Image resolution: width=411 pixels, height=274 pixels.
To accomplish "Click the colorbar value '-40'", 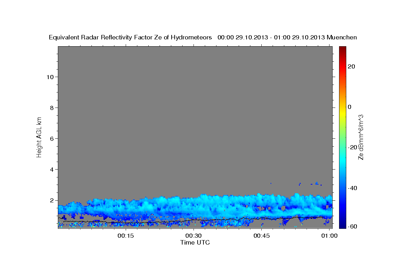I will (x=352, y=188).
